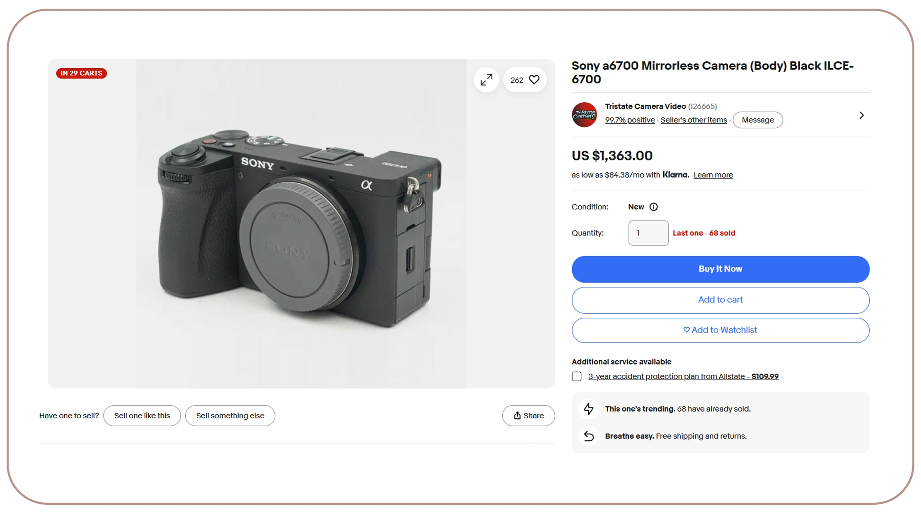This screenshot has width=921, height=513.
Task: Click the IN 29 CARTS badge
Action: [82, 73]
